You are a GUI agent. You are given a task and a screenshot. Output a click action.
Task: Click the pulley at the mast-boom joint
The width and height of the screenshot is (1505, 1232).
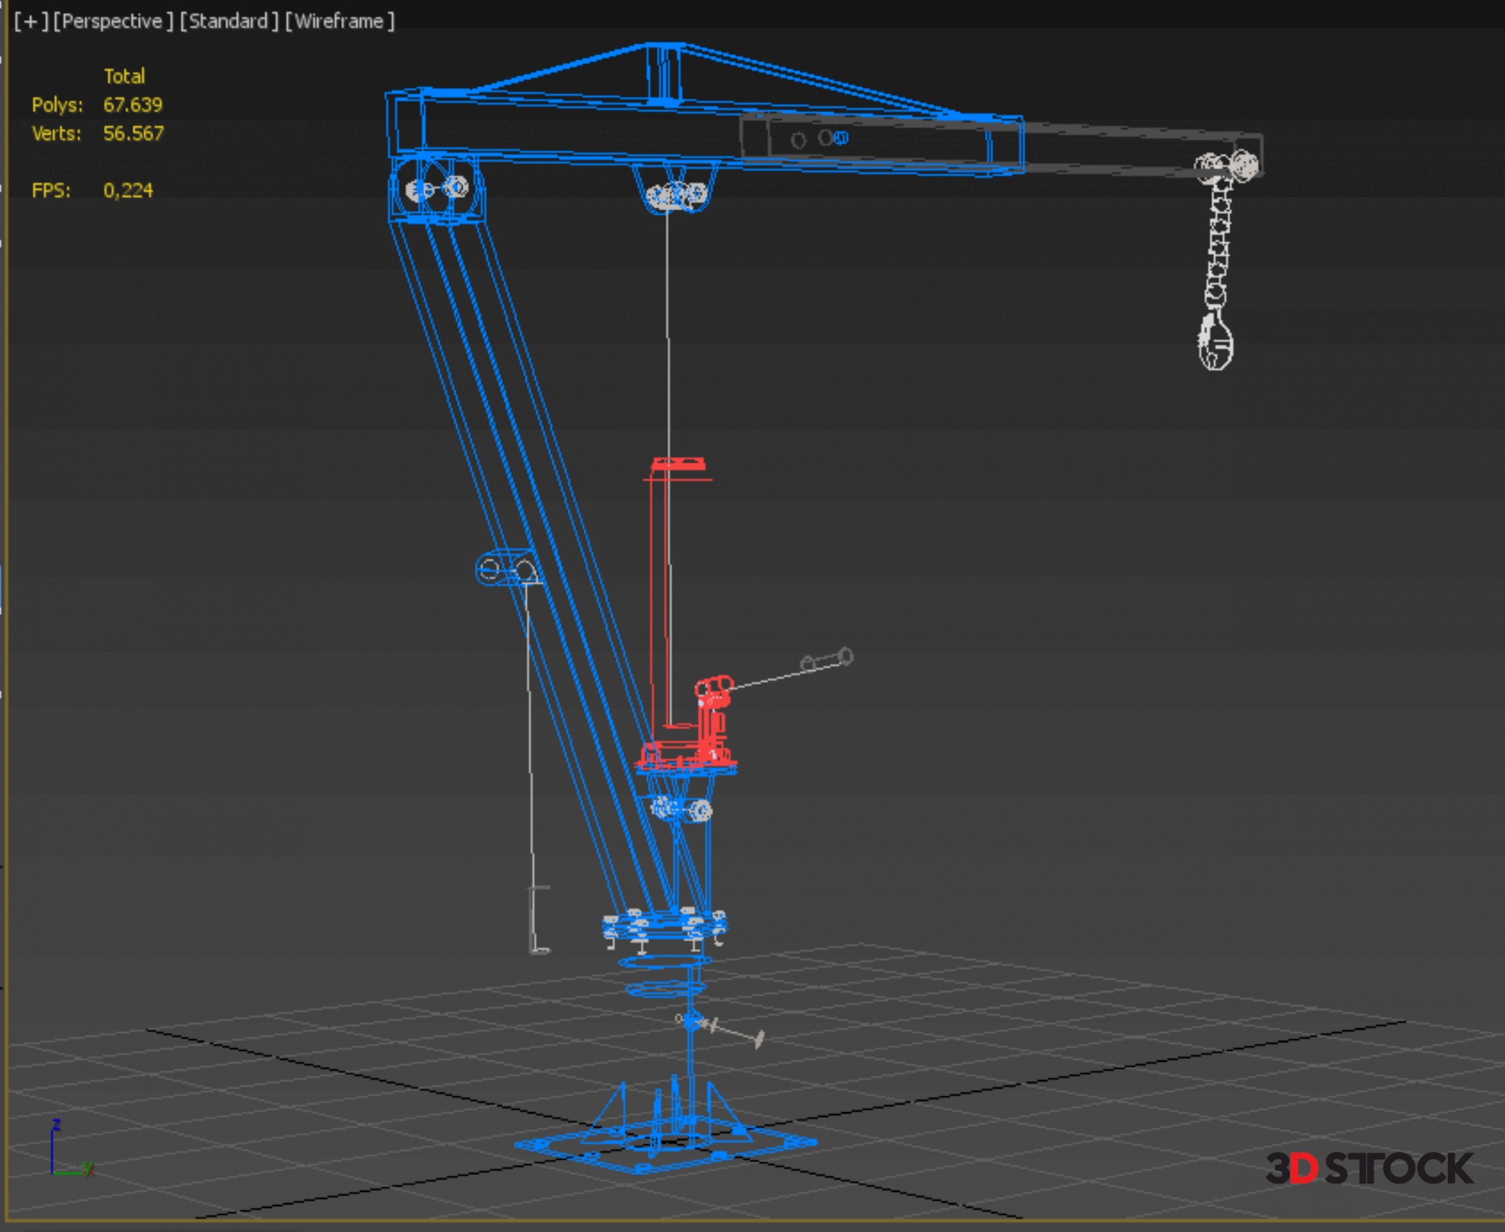click(x=437, y=189)
